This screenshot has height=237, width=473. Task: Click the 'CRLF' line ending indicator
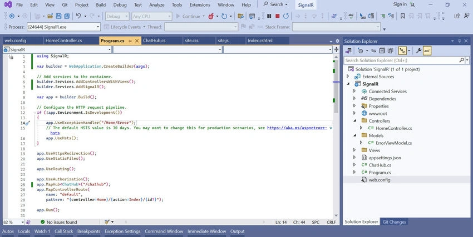331,222
